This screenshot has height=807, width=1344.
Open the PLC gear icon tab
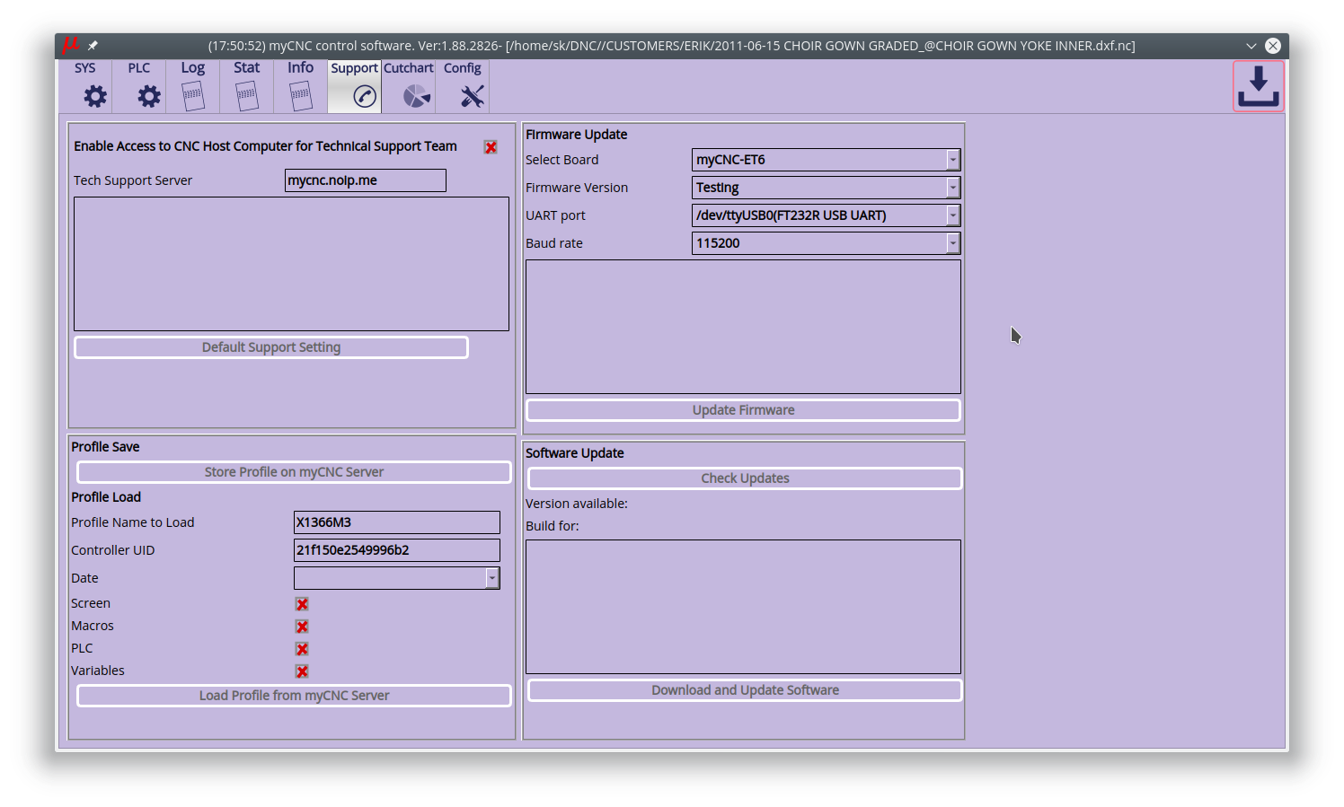[x=148, y=95]
